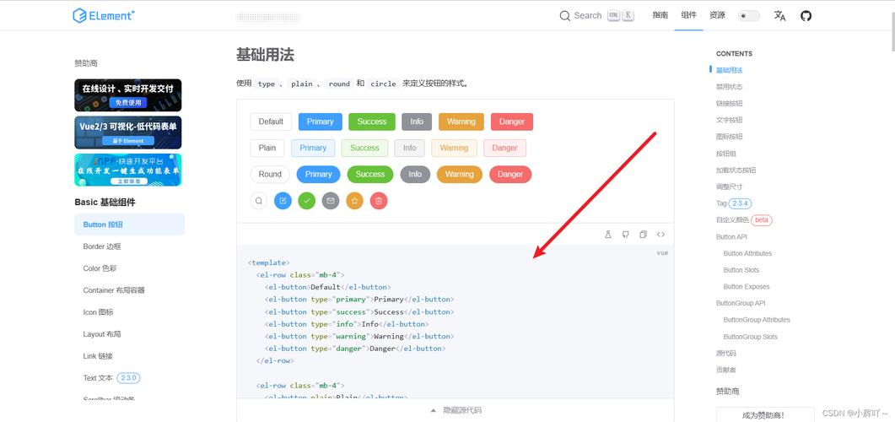Open the 资源 navigation tab
The image size is (895, 422).
click(717, 15)
